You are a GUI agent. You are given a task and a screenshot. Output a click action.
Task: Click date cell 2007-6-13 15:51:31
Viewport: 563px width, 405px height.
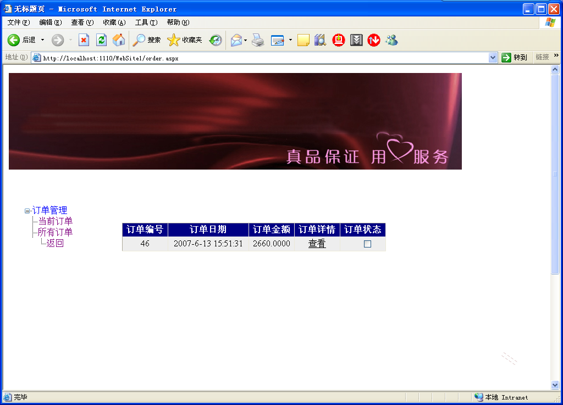coord(208,244)
